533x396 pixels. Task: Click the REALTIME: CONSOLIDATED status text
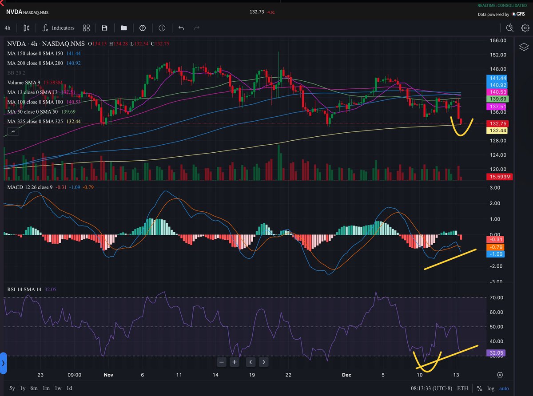click(x=502, y=5)
